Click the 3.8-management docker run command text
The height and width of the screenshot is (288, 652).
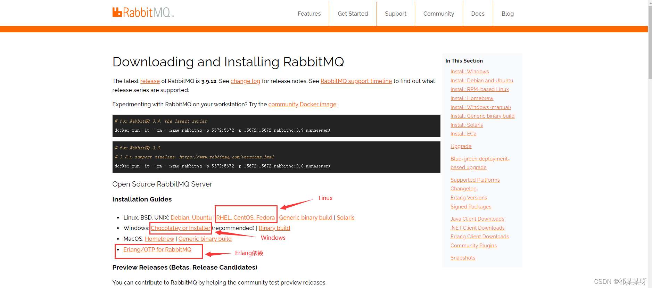223,166
